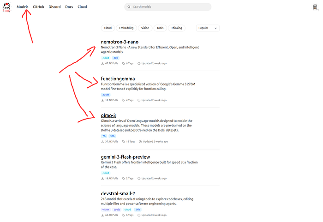Click the devstral-small-2 description text
The height and width of the screenshot is (222, 323).
point(147,201)
